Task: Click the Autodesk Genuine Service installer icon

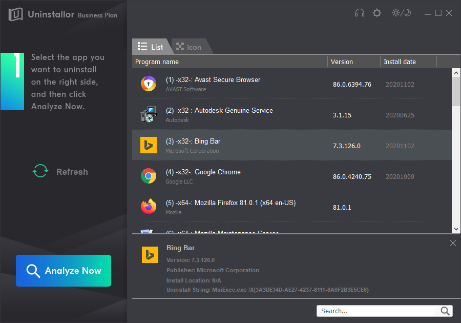Action: tap(149, 114)
